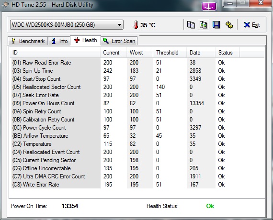This screenshot has height=220, width=273.
Task: Click the purple download arrow icon
Action: (x=209, y=7)
